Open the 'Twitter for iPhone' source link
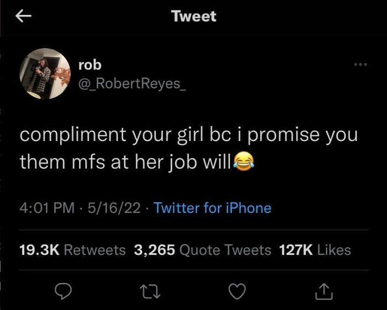 pos(212,208)
